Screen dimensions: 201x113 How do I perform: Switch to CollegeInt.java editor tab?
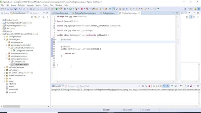point(107,13)
